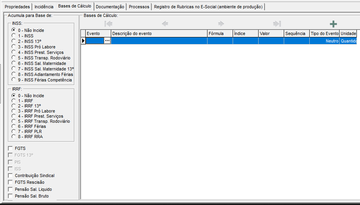Switch to Propriedades tab
Viewport: 360px width, 205px height.
point(17,7)
